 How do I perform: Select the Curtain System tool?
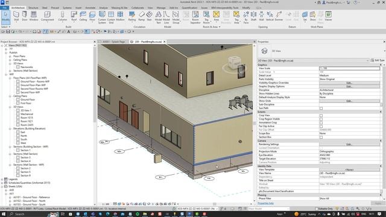(102, 17)
